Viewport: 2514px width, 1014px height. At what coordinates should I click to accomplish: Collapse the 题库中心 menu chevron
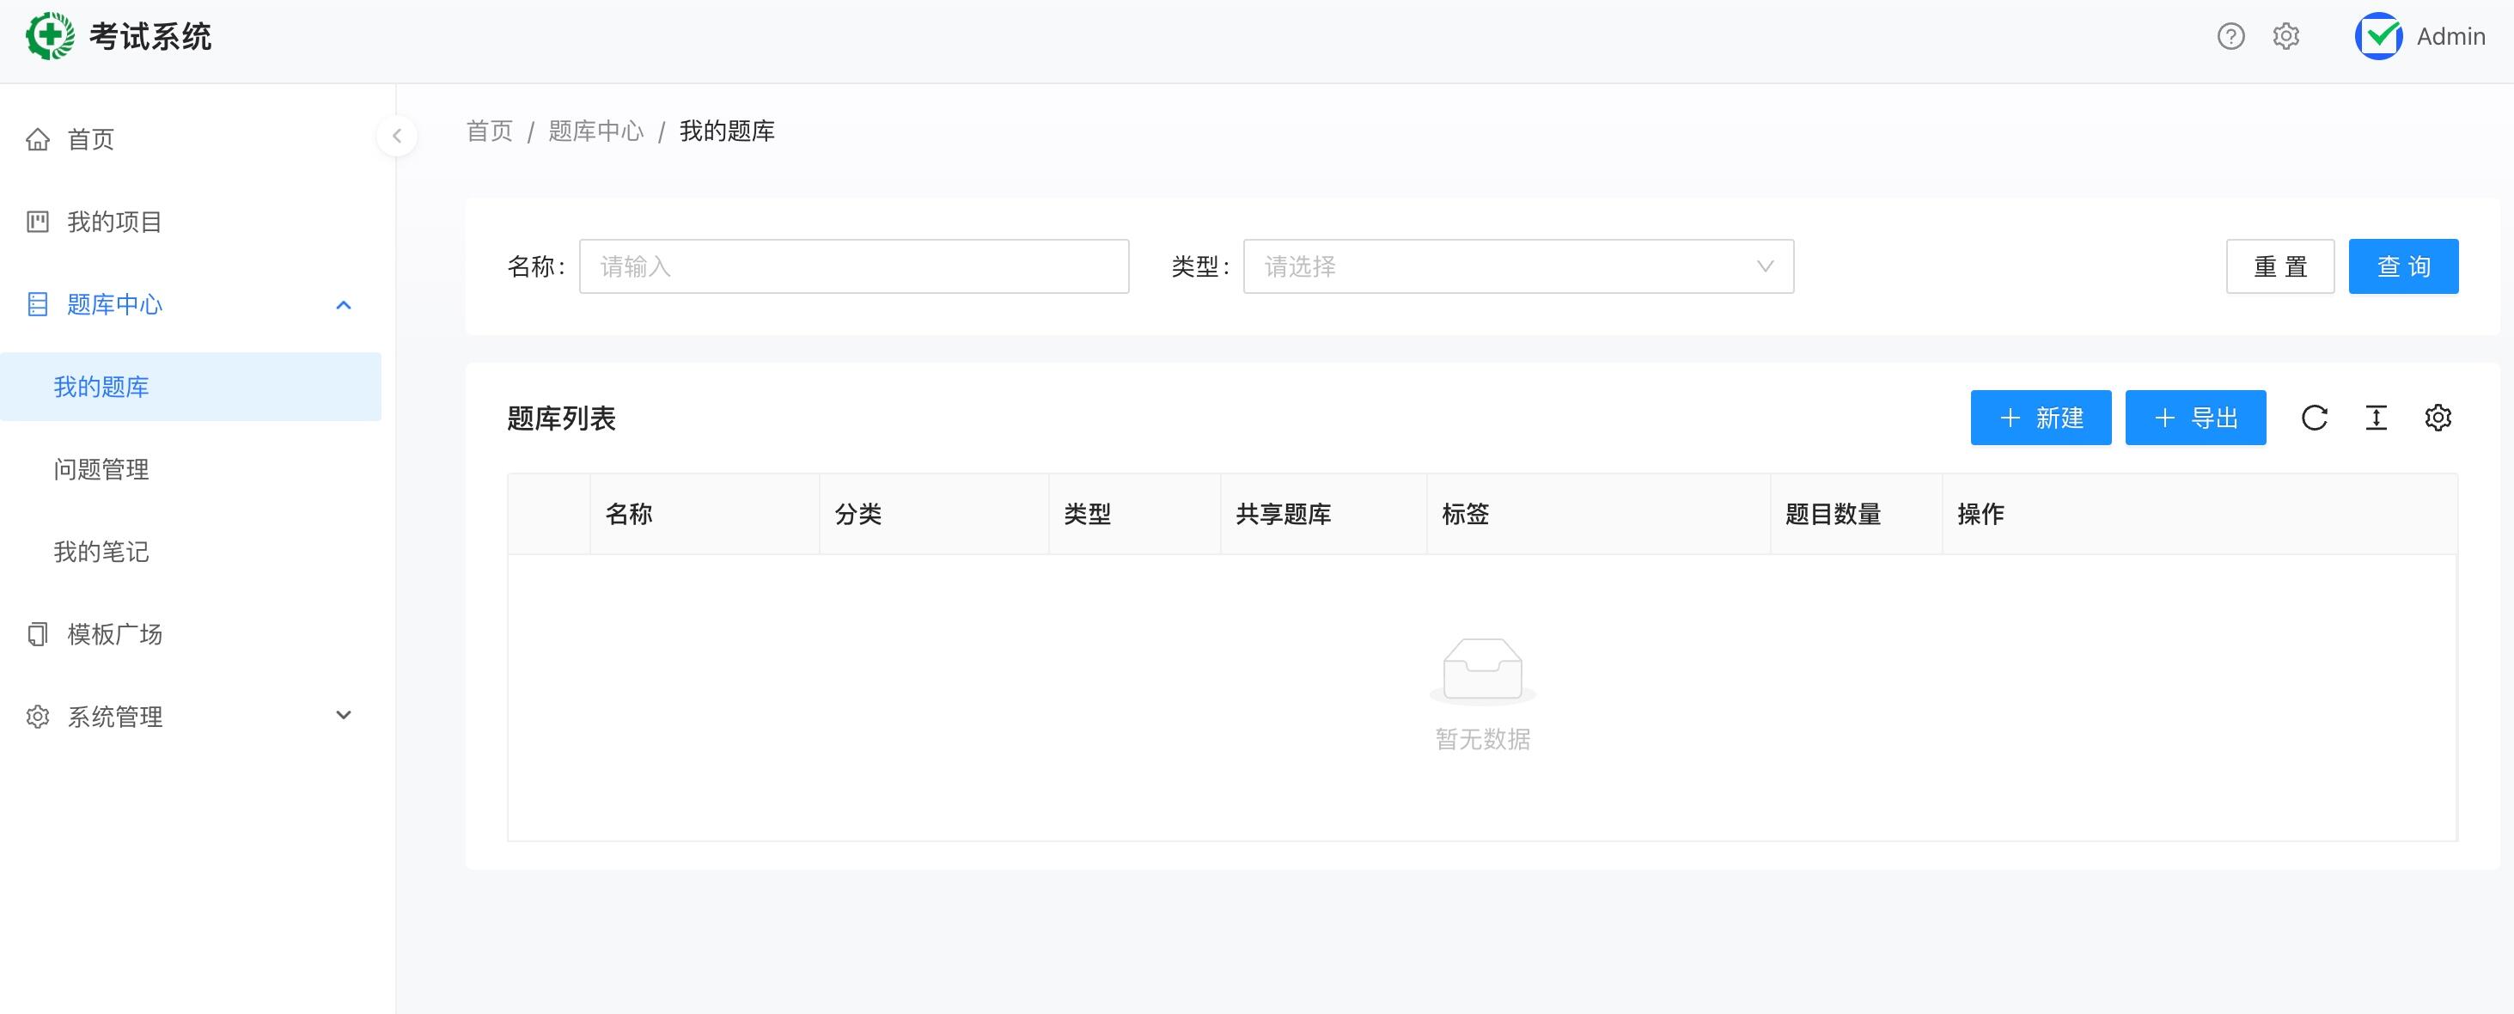344,305
